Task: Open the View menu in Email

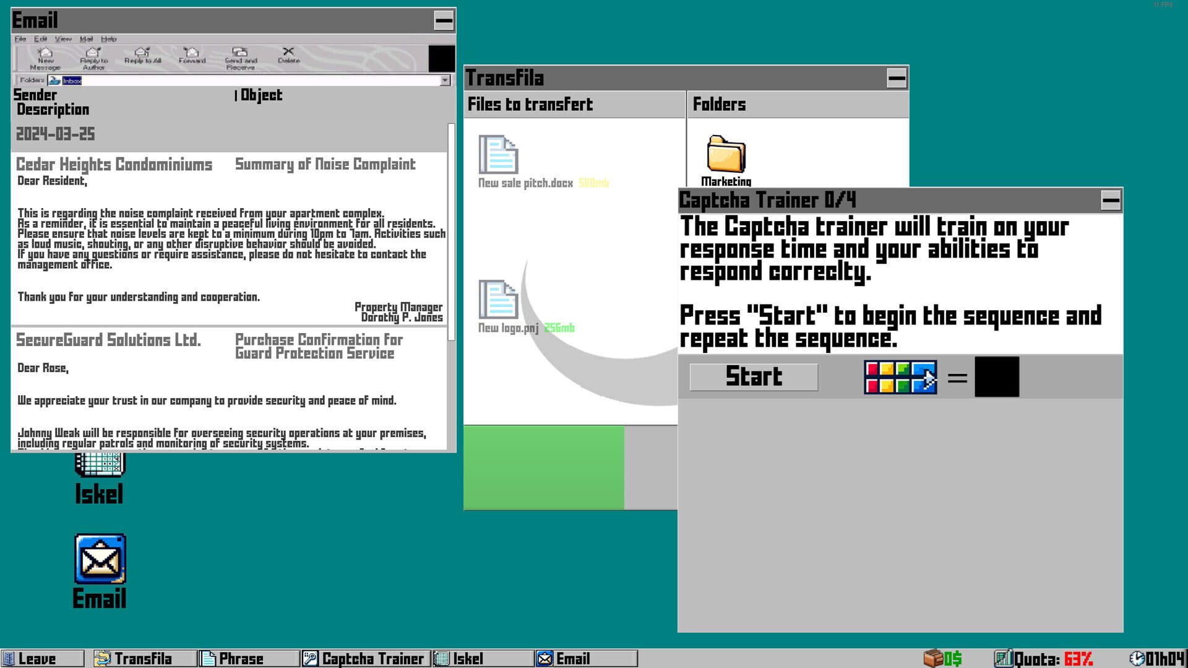Action: pyautogui.click(x=62, y=39)
